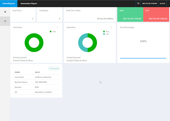The width and height of the screenshot is (170, 121).
Task: Click the Total Tests summary card
Action: pos(23,14)
